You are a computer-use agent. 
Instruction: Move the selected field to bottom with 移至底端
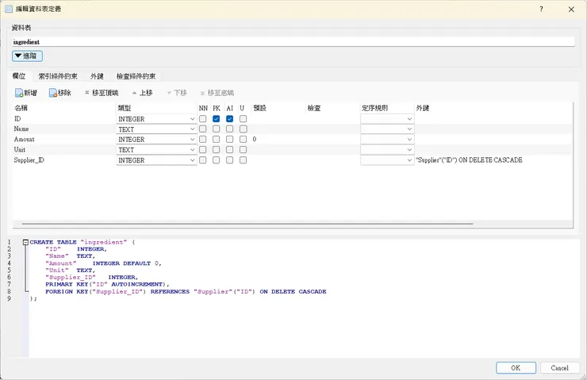click(217, 93)
